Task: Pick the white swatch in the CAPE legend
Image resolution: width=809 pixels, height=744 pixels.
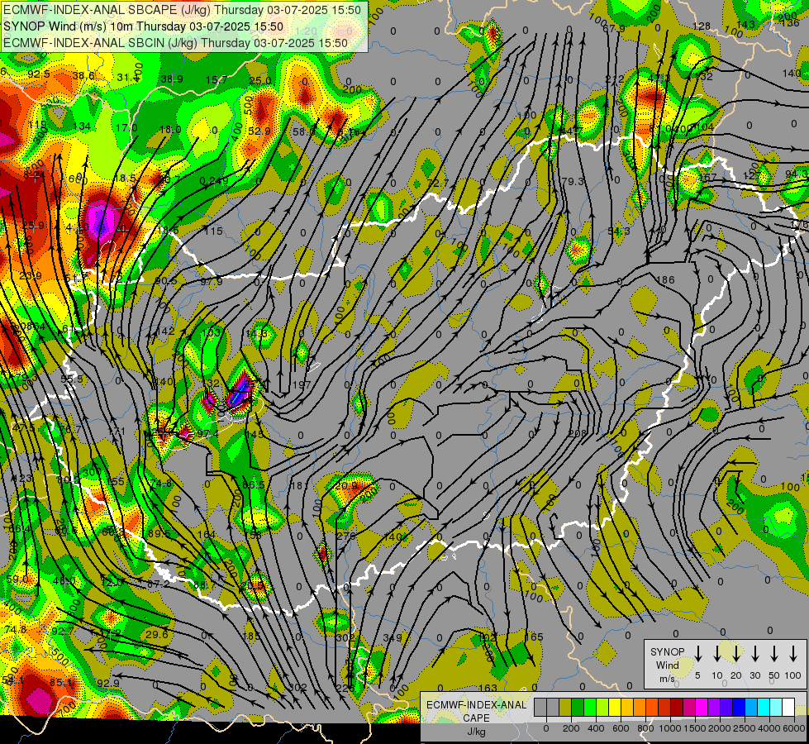Action: [x=788, y=707]
